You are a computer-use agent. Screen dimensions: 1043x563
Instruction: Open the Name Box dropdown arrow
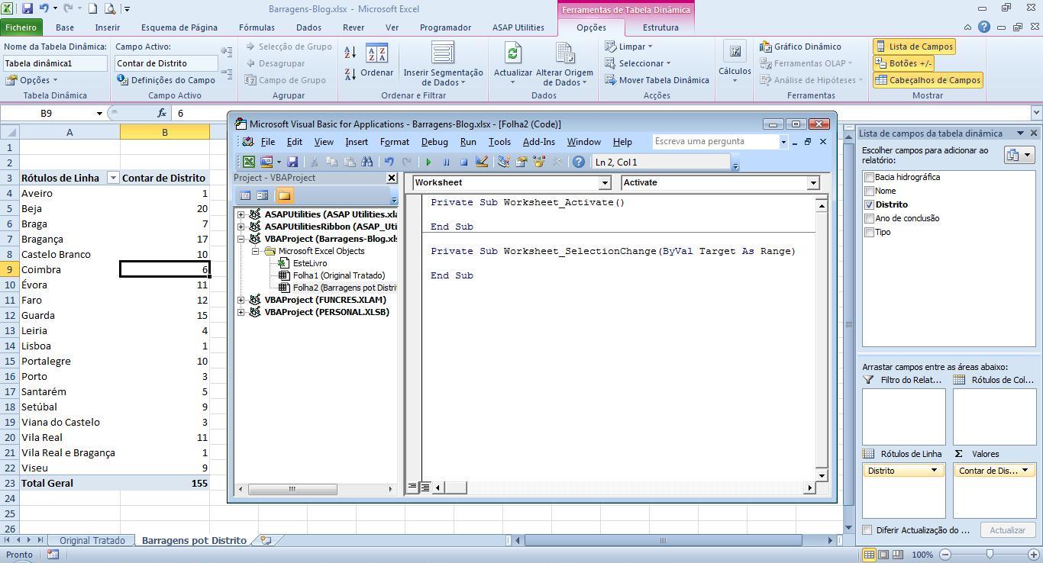(x=99, y=113)
